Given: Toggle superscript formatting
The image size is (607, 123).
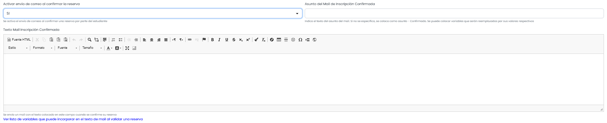Looking at the screenshot, I should coord(248,40).
